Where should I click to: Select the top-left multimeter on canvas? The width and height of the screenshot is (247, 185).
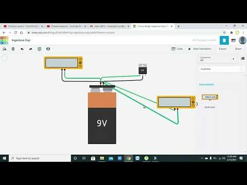pos(63,63)
